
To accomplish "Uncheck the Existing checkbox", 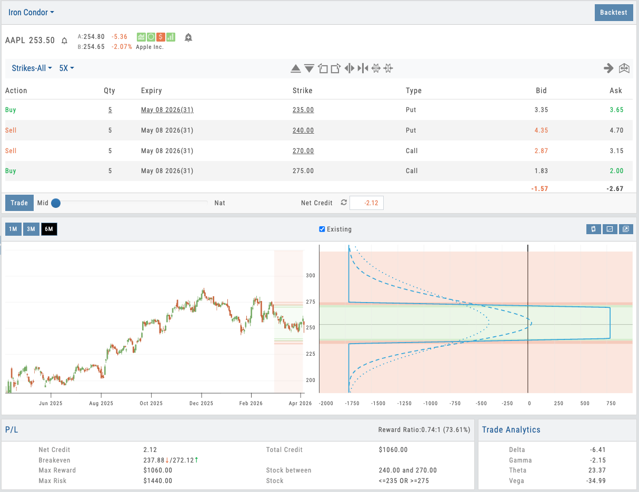I will (x=322, y=229).
